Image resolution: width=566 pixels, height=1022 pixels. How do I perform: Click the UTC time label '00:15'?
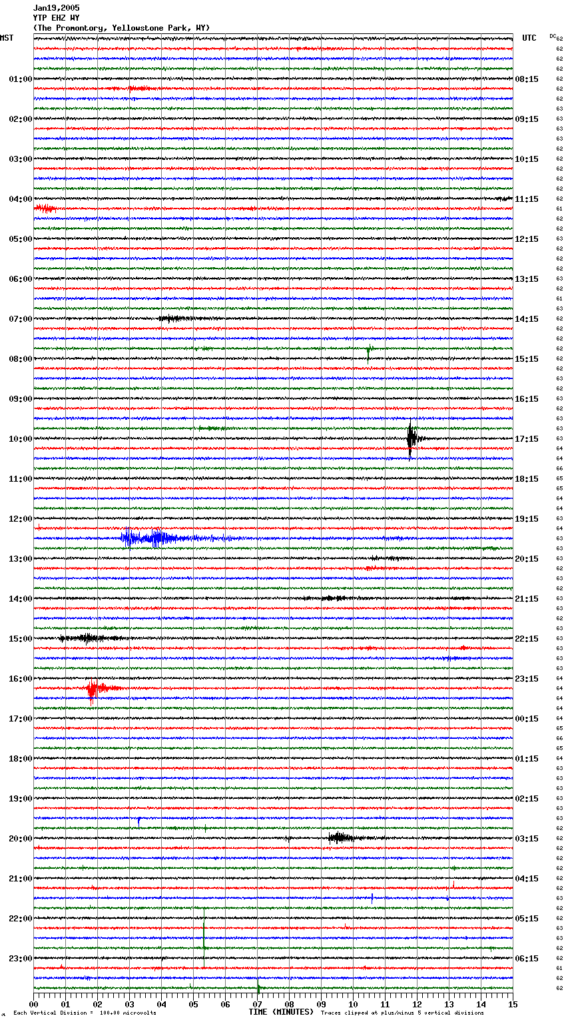[x=527, y=719]
